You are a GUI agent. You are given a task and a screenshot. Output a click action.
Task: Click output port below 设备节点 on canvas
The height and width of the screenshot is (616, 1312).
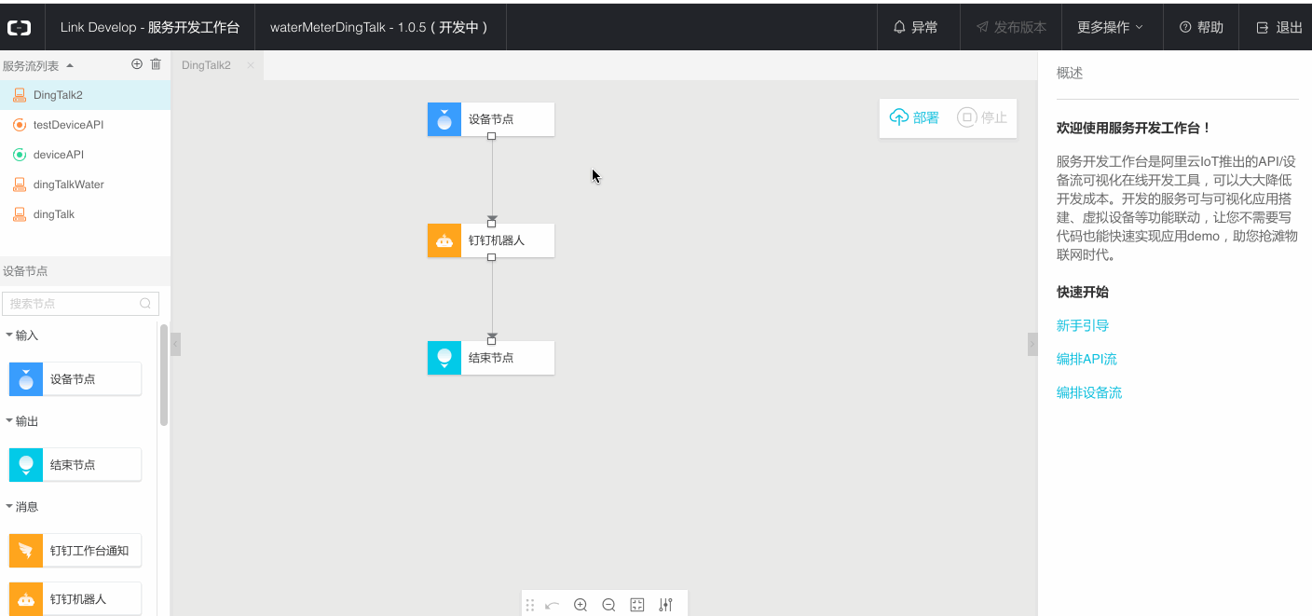(492, 136)
